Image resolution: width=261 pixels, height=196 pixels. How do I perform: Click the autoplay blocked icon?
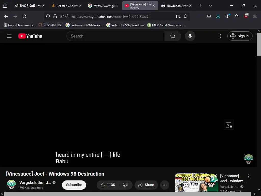click(67, 16)
